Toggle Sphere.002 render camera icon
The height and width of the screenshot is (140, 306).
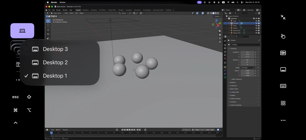pyautogui.click(x=259, y=33)
